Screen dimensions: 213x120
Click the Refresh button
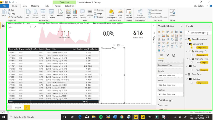(x=60, y=13)
